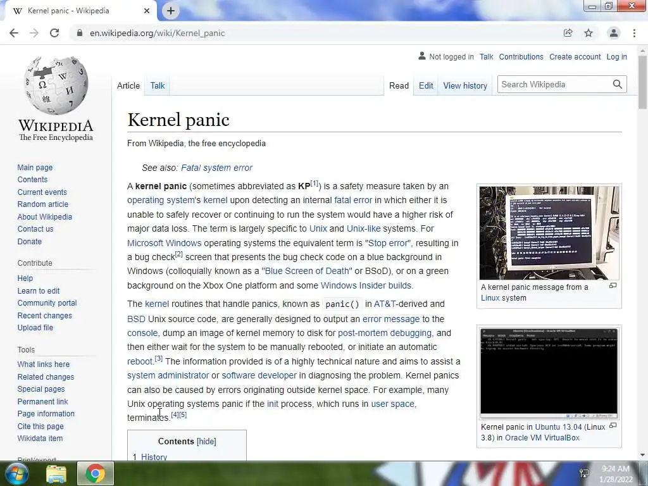Click the Chrome taskbar icon
This screenshot has height=486, width=648.
(95, 473)
